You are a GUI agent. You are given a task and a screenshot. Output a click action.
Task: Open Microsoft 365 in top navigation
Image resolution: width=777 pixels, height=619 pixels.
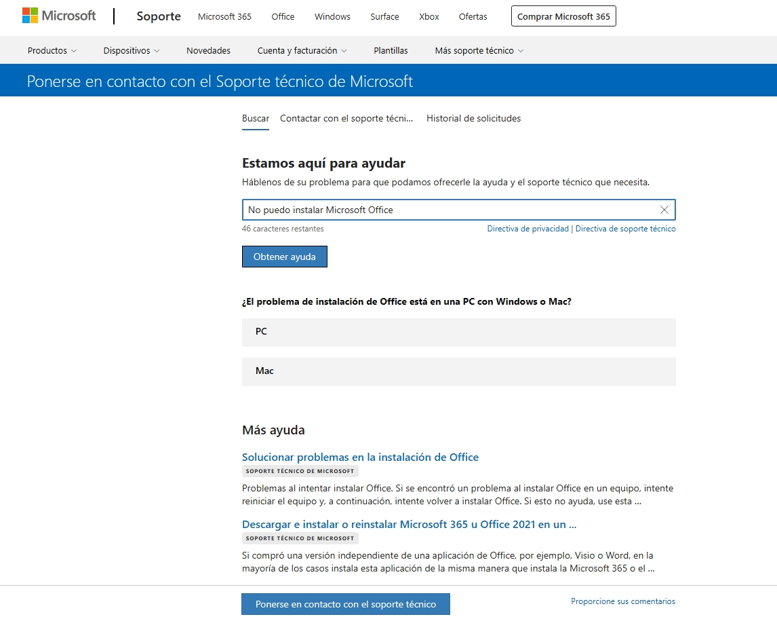tap(224, 16)
